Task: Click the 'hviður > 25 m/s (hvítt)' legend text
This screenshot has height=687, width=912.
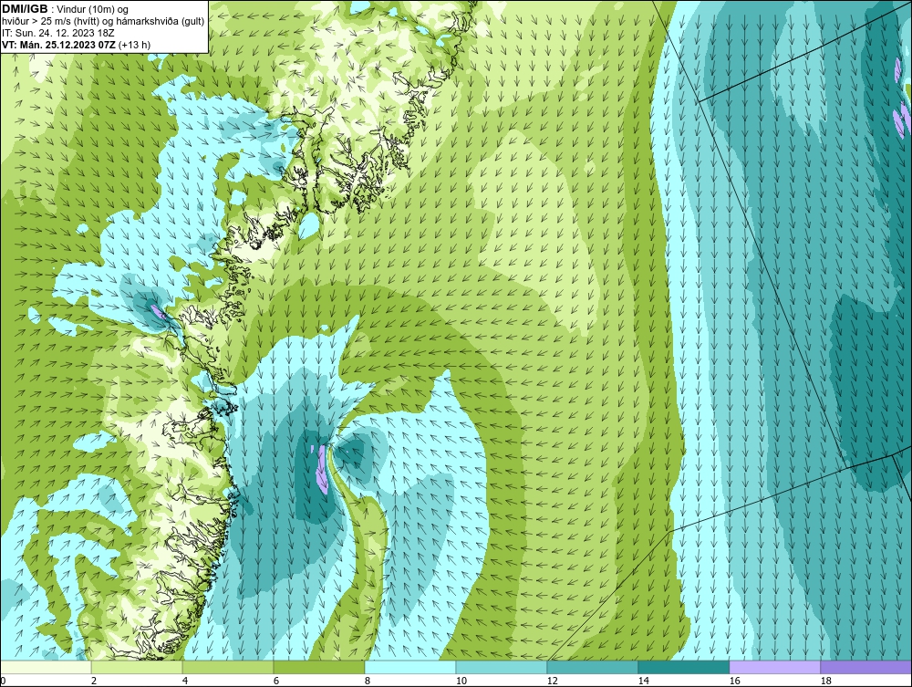Action: 55,22
